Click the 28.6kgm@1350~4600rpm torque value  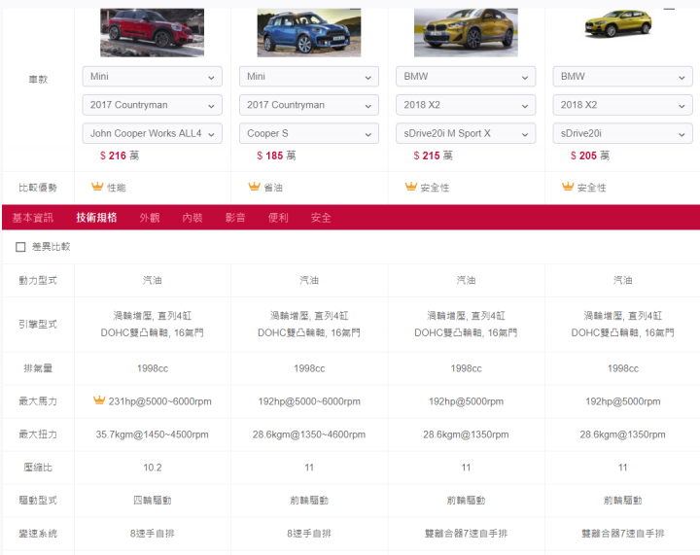point(309,434)
